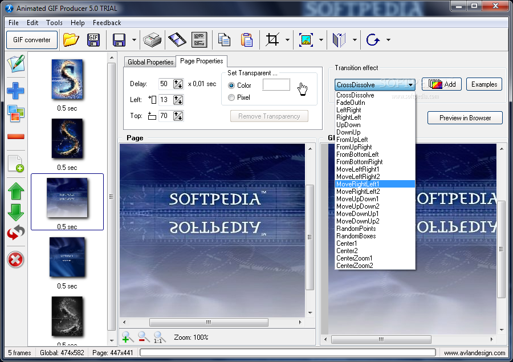Choose RandomBoxes transition effect
The height and width of the screenshot is (362, 513).
[375, 236]
